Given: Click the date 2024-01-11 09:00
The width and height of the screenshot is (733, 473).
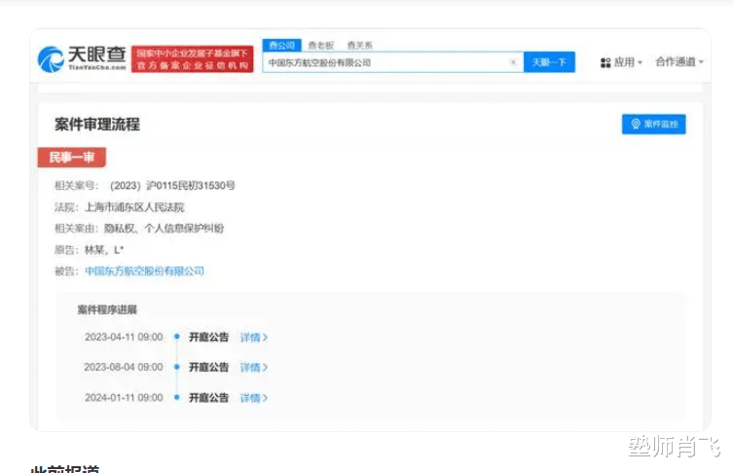Looking at the screenshot, I should coord(124,398).
